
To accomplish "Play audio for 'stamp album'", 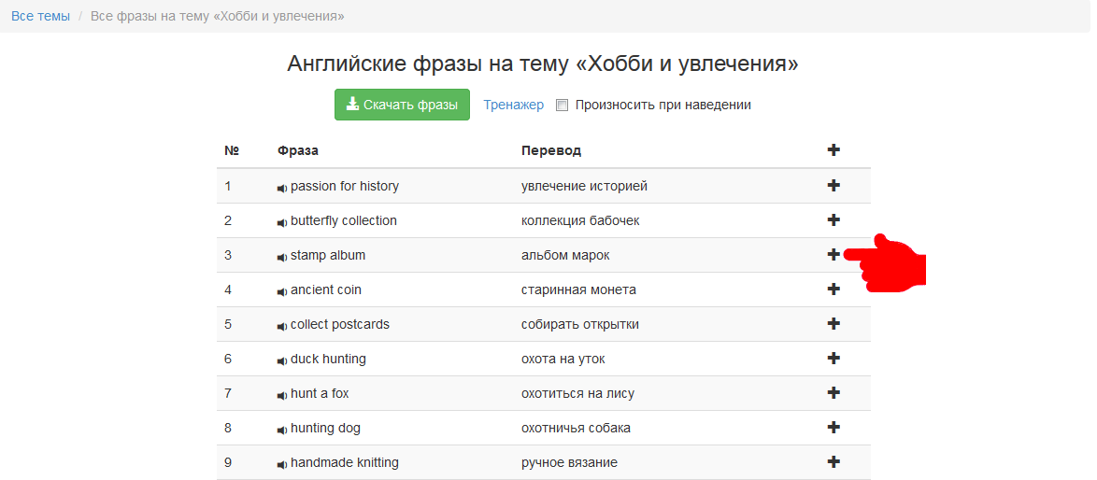I will (282, 257).
